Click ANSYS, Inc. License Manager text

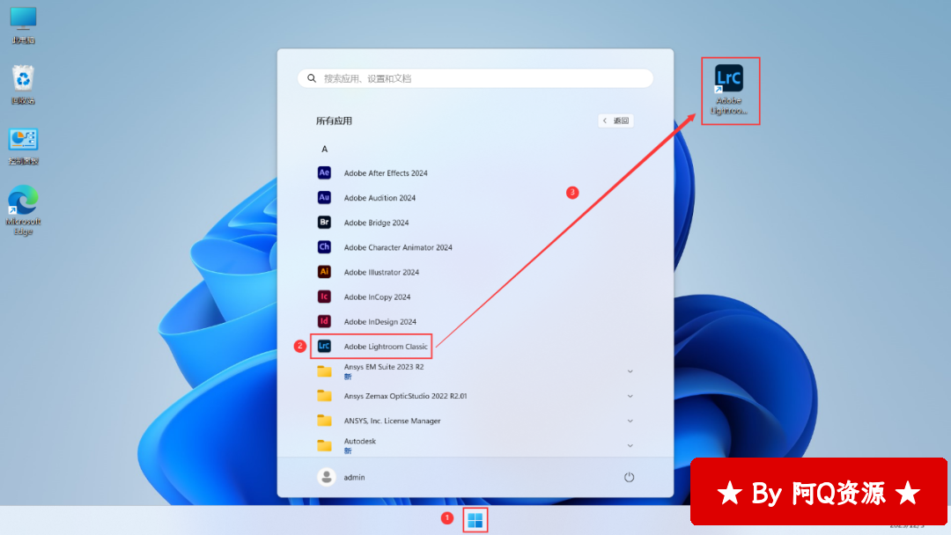[x=393, y=421]
